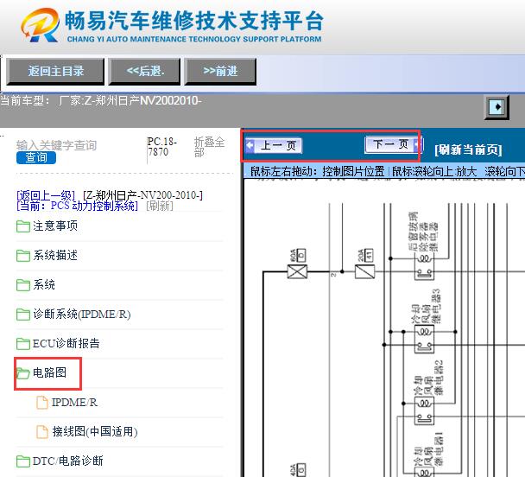The image size is (525, 477).
Task: Click document icon beside IPDME/R
Action: [41, 403]
